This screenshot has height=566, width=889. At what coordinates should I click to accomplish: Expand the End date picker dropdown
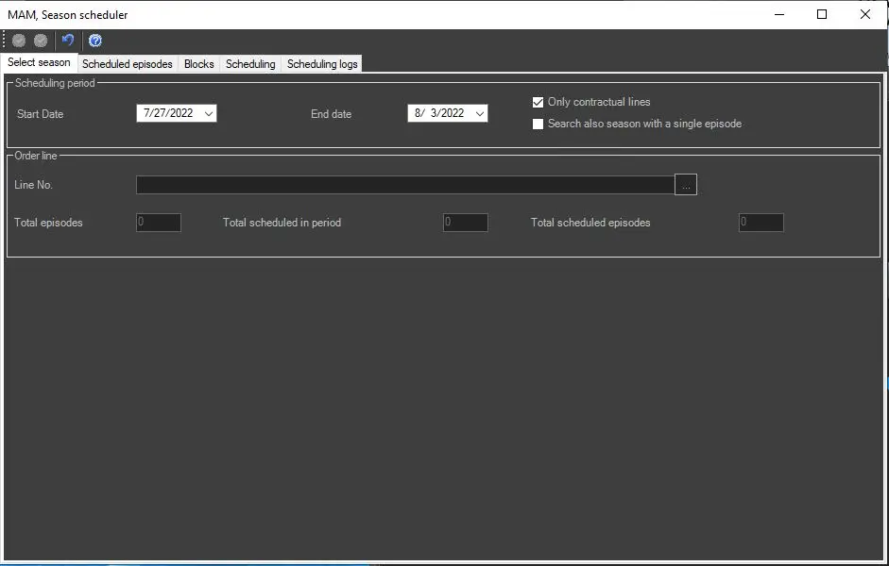point(480,113)
